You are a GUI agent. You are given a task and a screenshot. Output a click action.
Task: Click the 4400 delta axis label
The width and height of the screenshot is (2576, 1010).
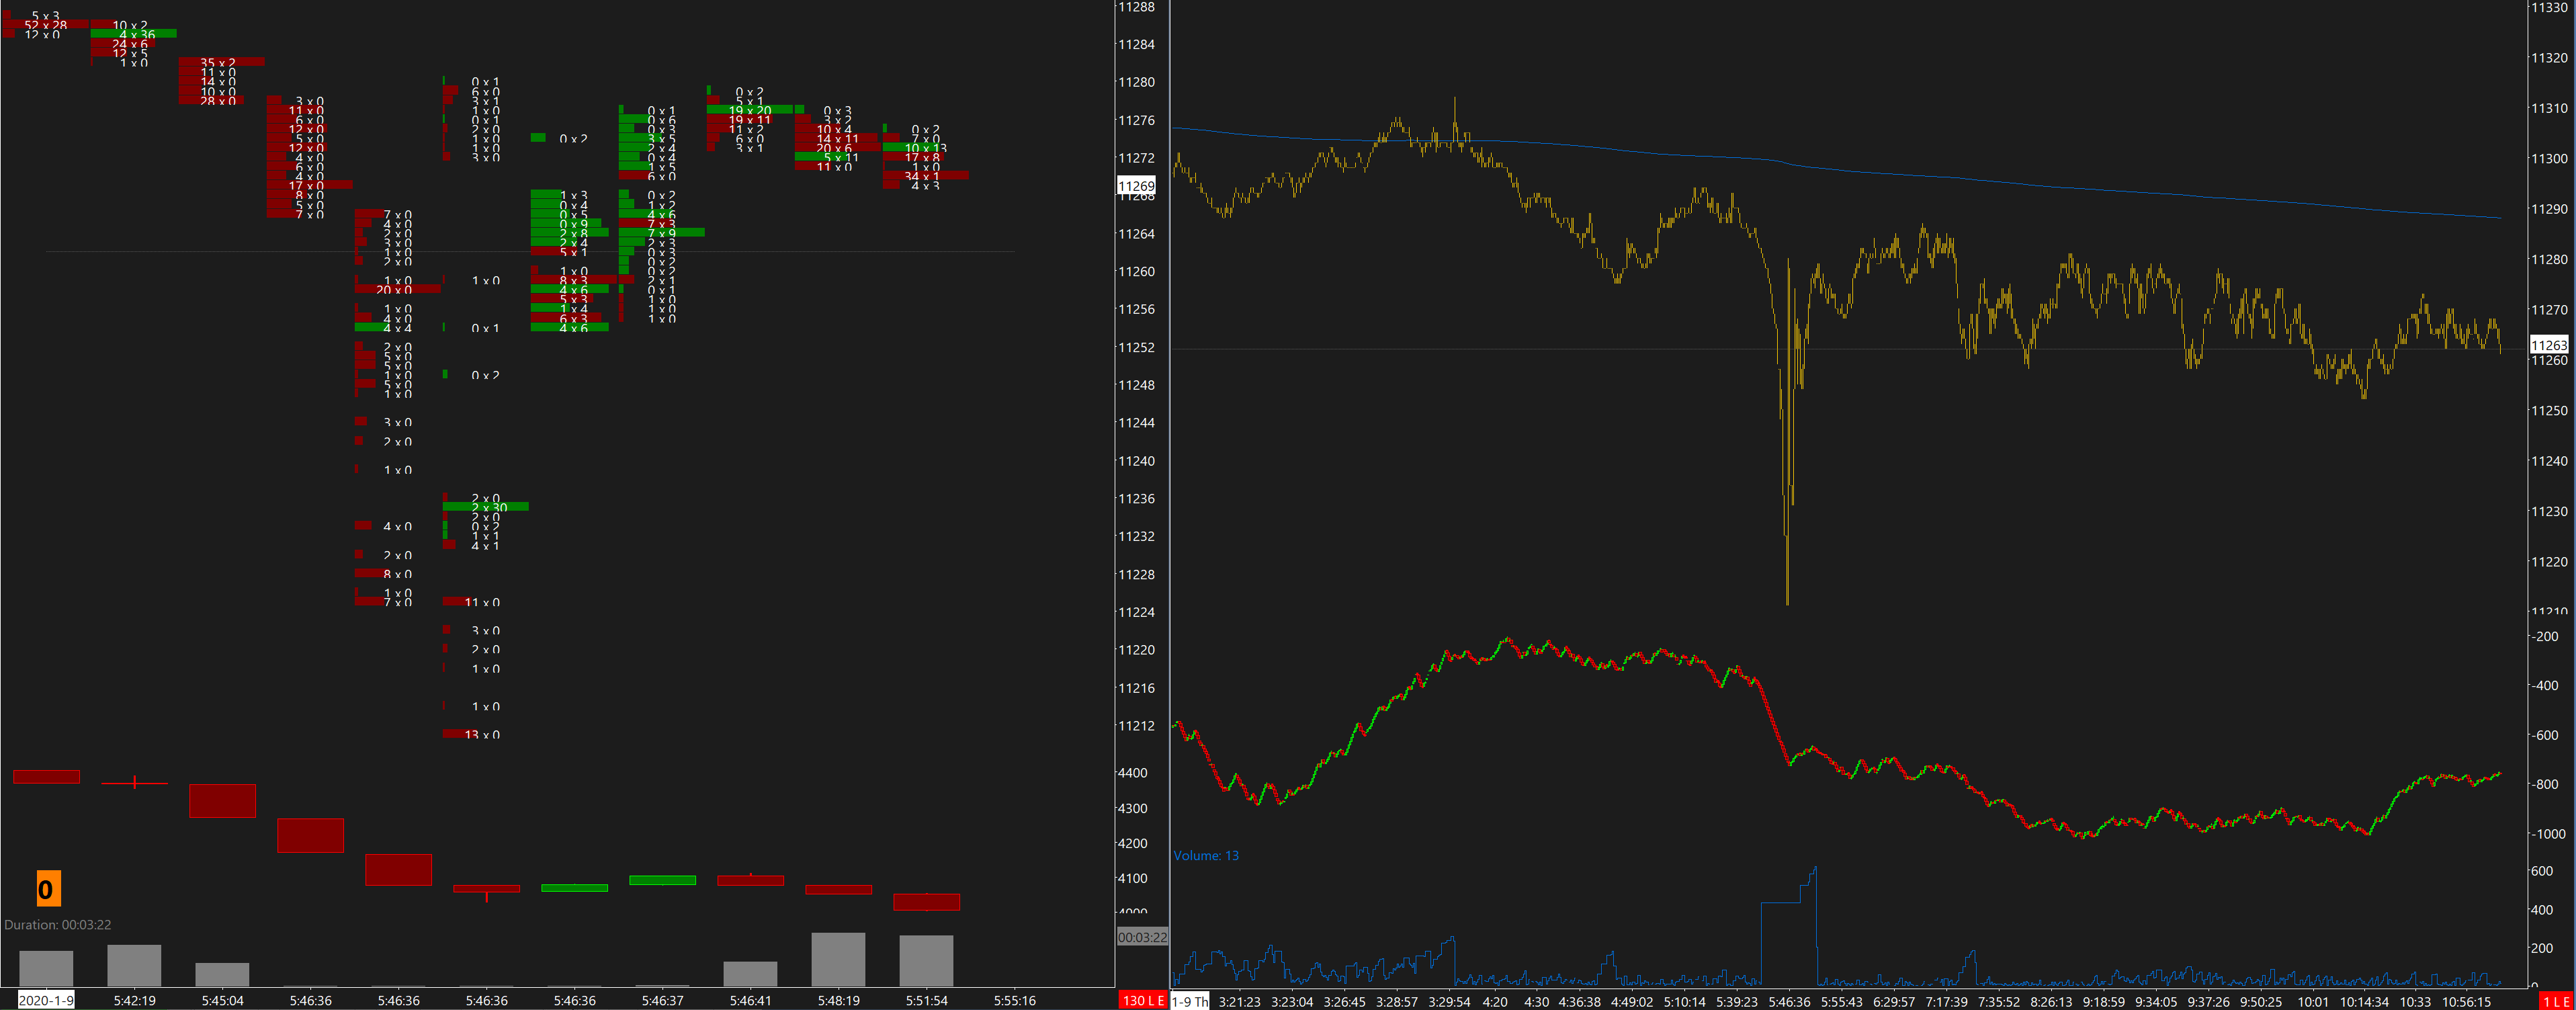(x=1132, y=773)
